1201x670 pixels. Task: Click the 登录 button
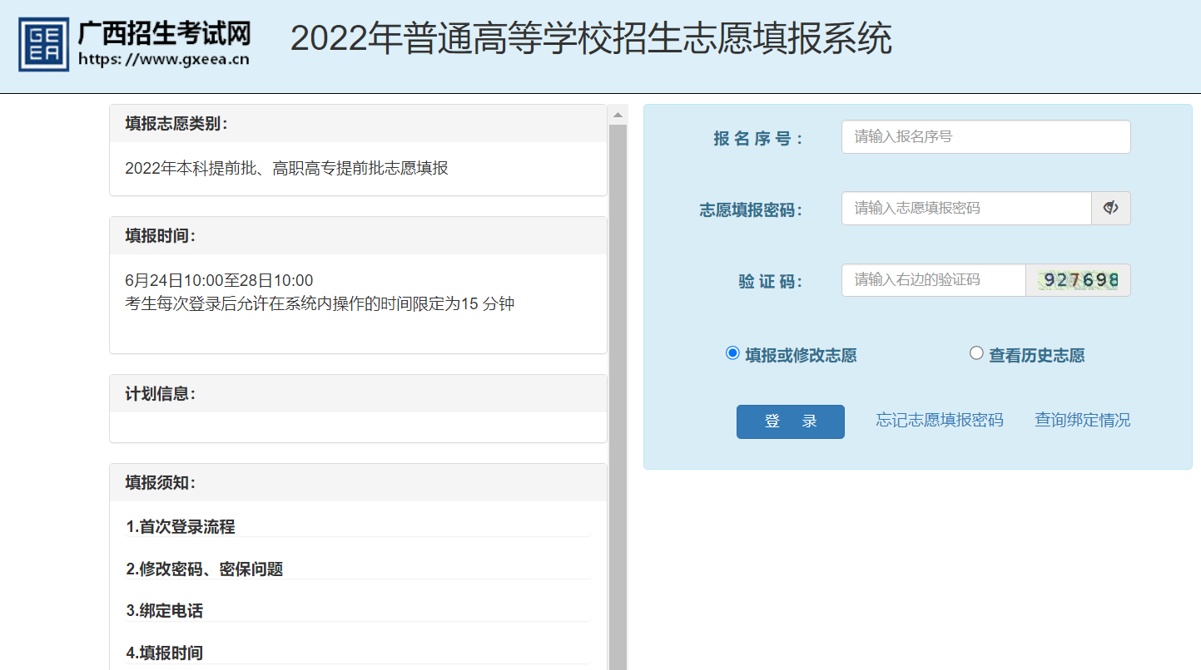click(x=790, y=421)
